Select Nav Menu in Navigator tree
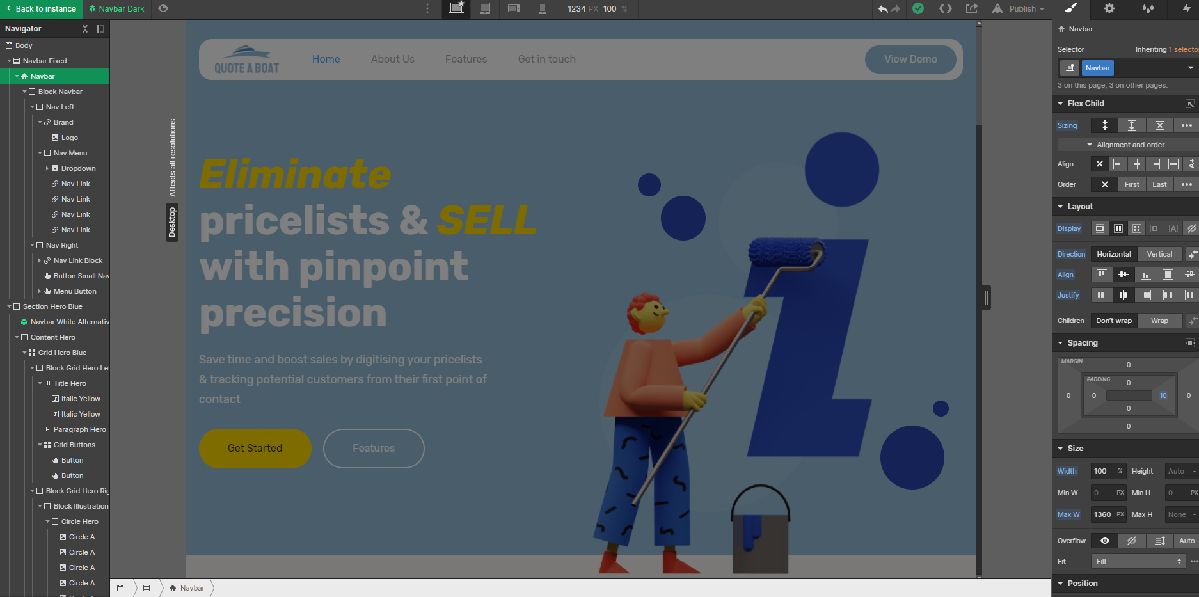The width and height of the screenshot is (1199, 597). tap(70, 153)
